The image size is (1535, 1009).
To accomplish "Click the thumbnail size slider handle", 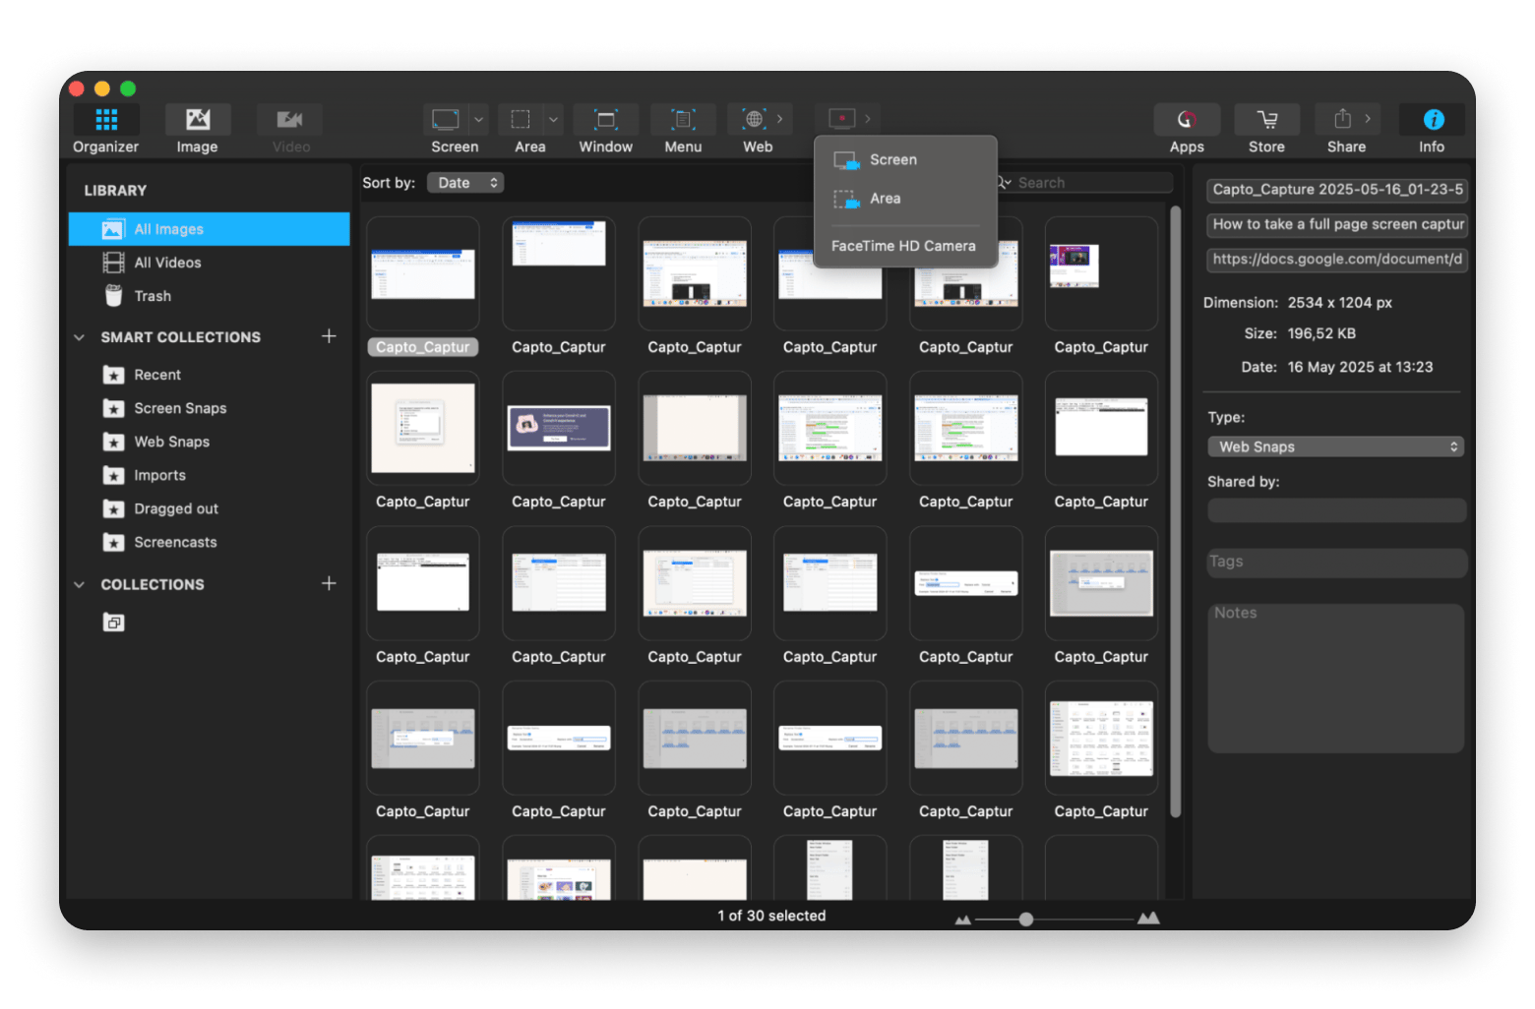I will 1026,919.
